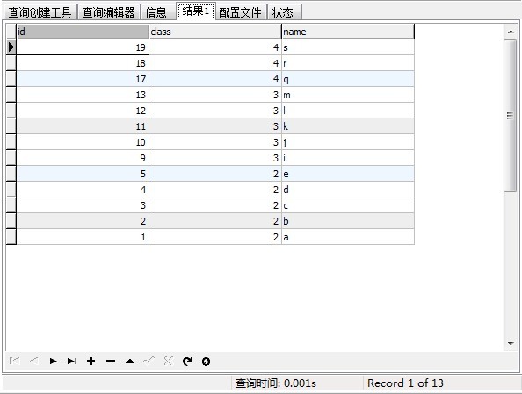The height and width of the screenshot is (394, 522).
Task: Click the Record 1 of 13 status
Action: (x=405, y=383)
